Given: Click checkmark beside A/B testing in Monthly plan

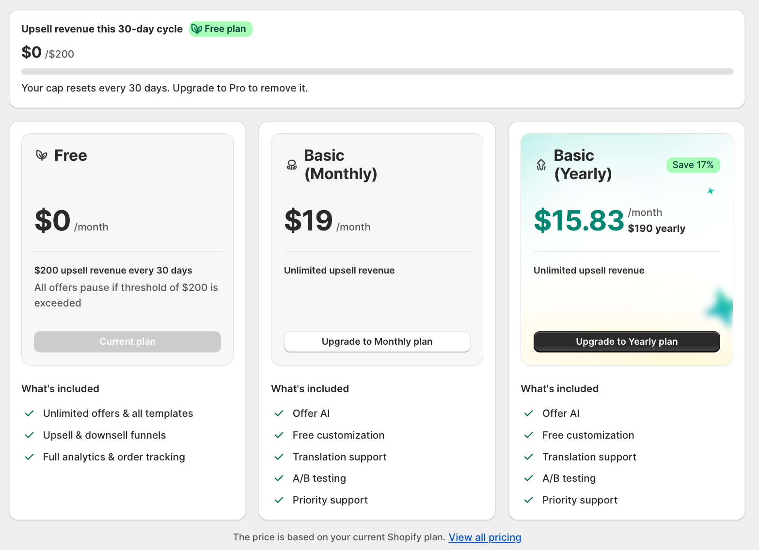Looking at the screenshot, I should 279,478.
